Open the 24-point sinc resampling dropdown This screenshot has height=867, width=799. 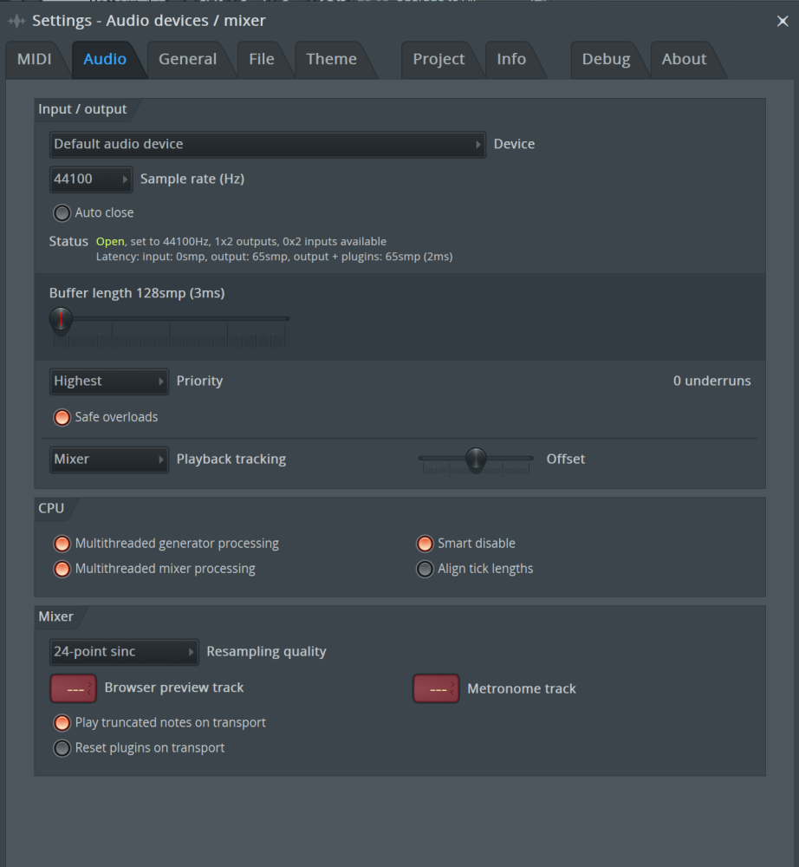point(124,652)
